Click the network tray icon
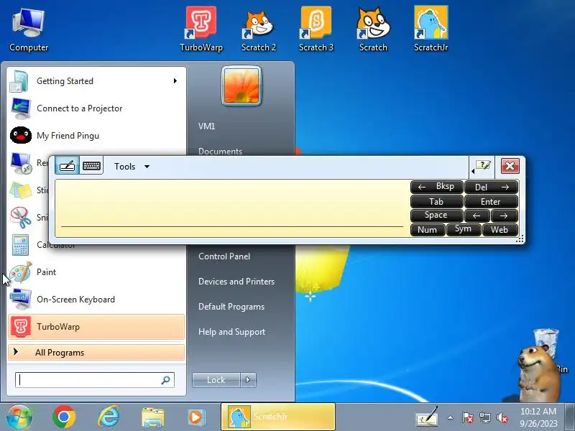The height and width of the screenshot is (431, 575). point(485,417)
